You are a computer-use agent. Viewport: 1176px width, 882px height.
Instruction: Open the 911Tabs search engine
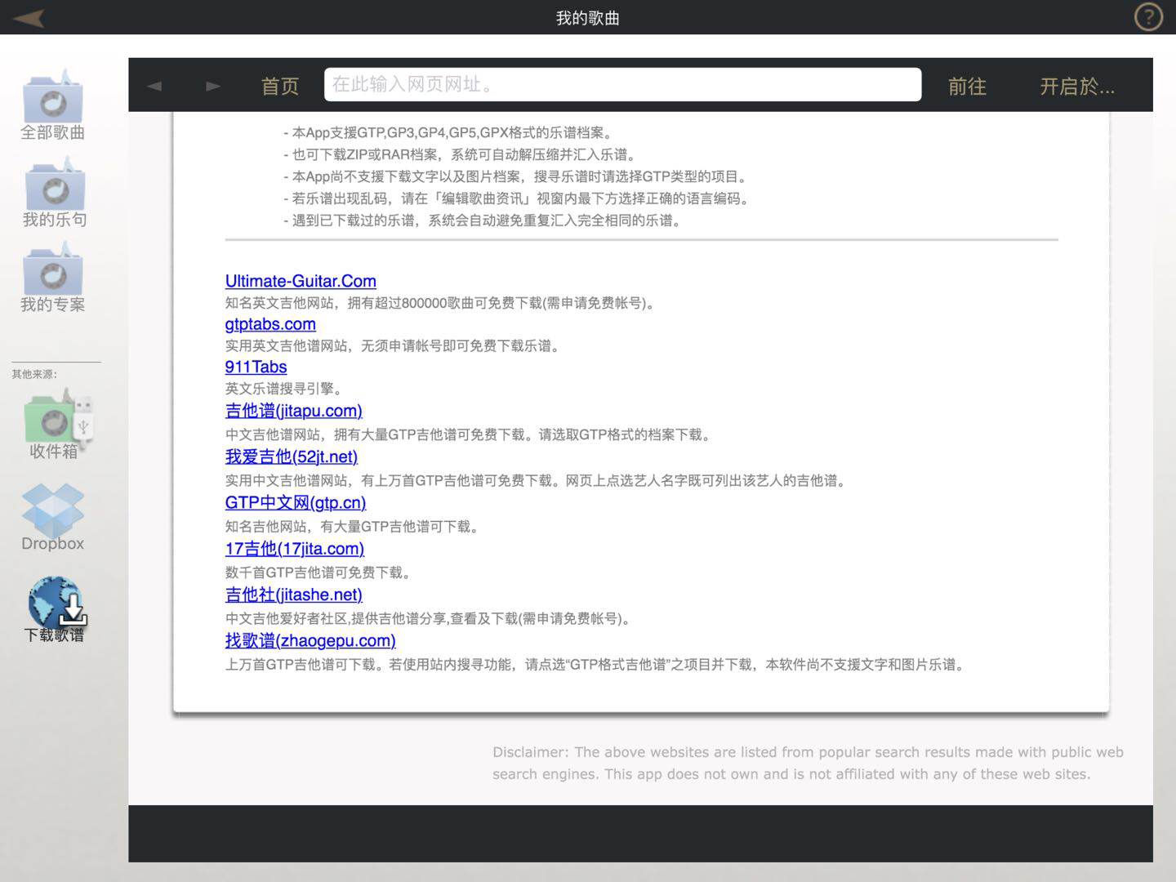point(256,367)
